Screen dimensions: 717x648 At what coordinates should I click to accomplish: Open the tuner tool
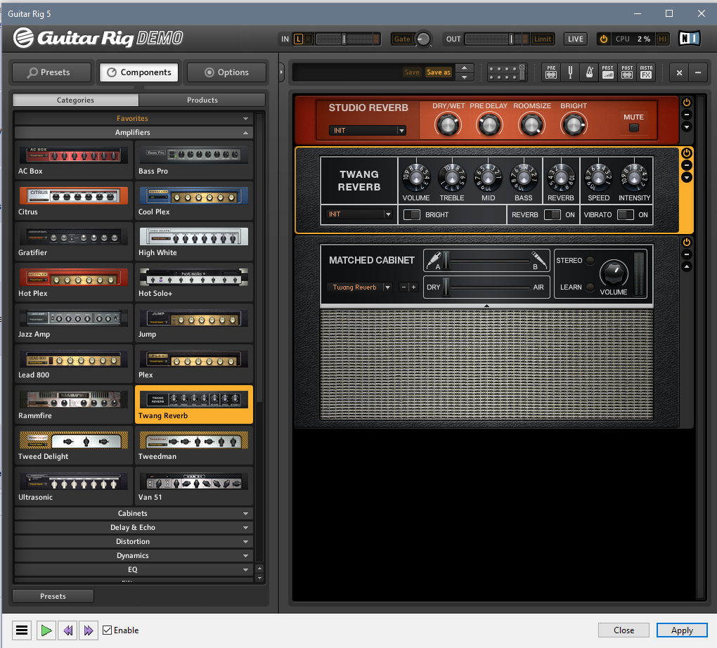[x=570, y=72]
